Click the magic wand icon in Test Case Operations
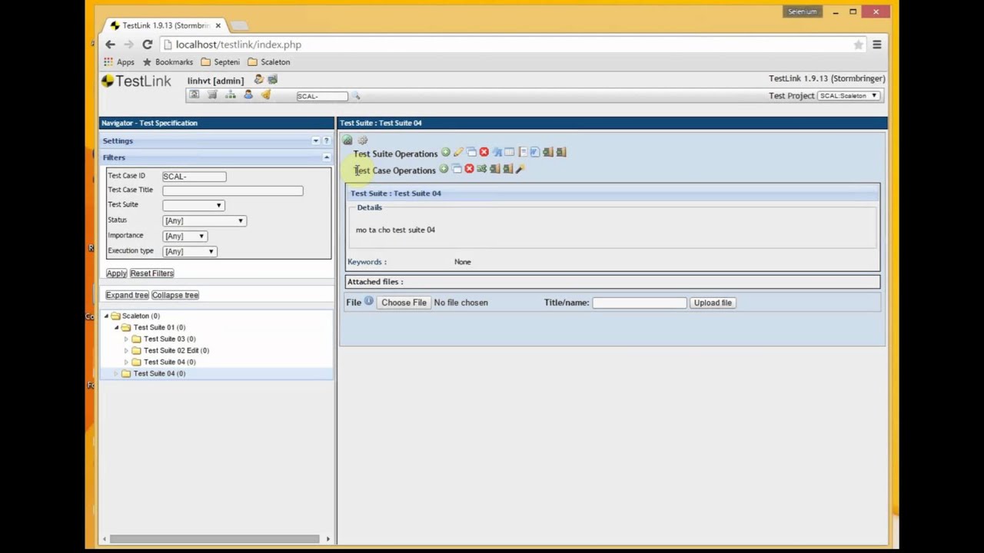 point(520,169)
